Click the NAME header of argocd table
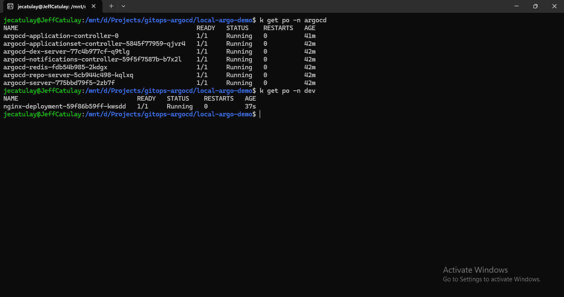 point(11,28)
